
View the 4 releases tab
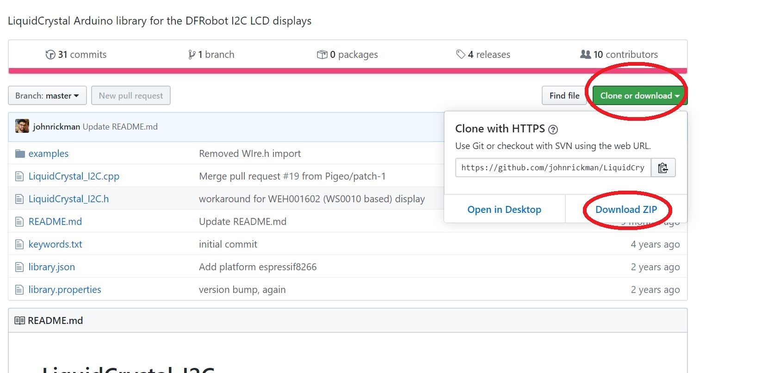(x=489, y=55)
